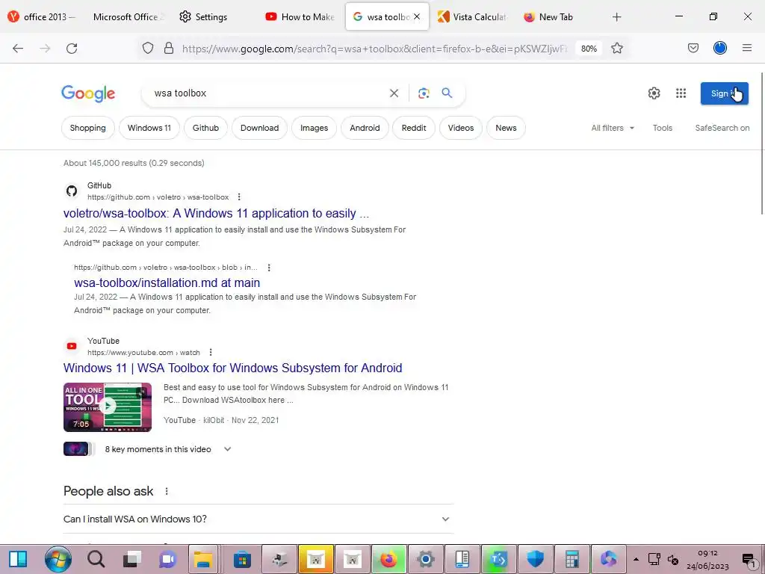This screenshot has height=574, width=765.
Task: Open SafeSearch on settings
Action: coord(722,128)
